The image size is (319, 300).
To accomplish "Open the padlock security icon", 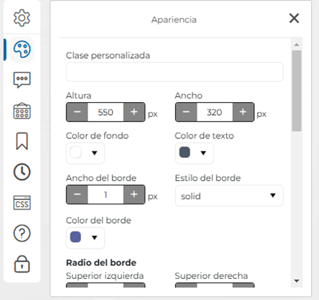I will 22,264.
